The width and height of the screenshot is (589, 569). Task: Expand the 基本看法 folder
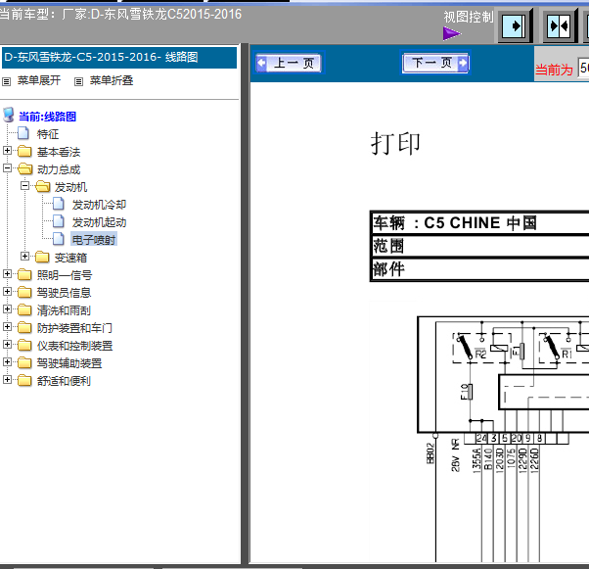click(x=7, y=151)
